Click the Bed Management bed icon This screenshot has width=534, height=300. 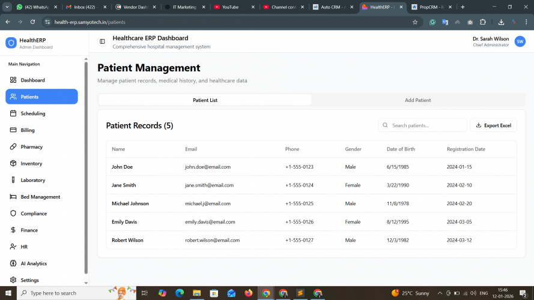point(13,197)
